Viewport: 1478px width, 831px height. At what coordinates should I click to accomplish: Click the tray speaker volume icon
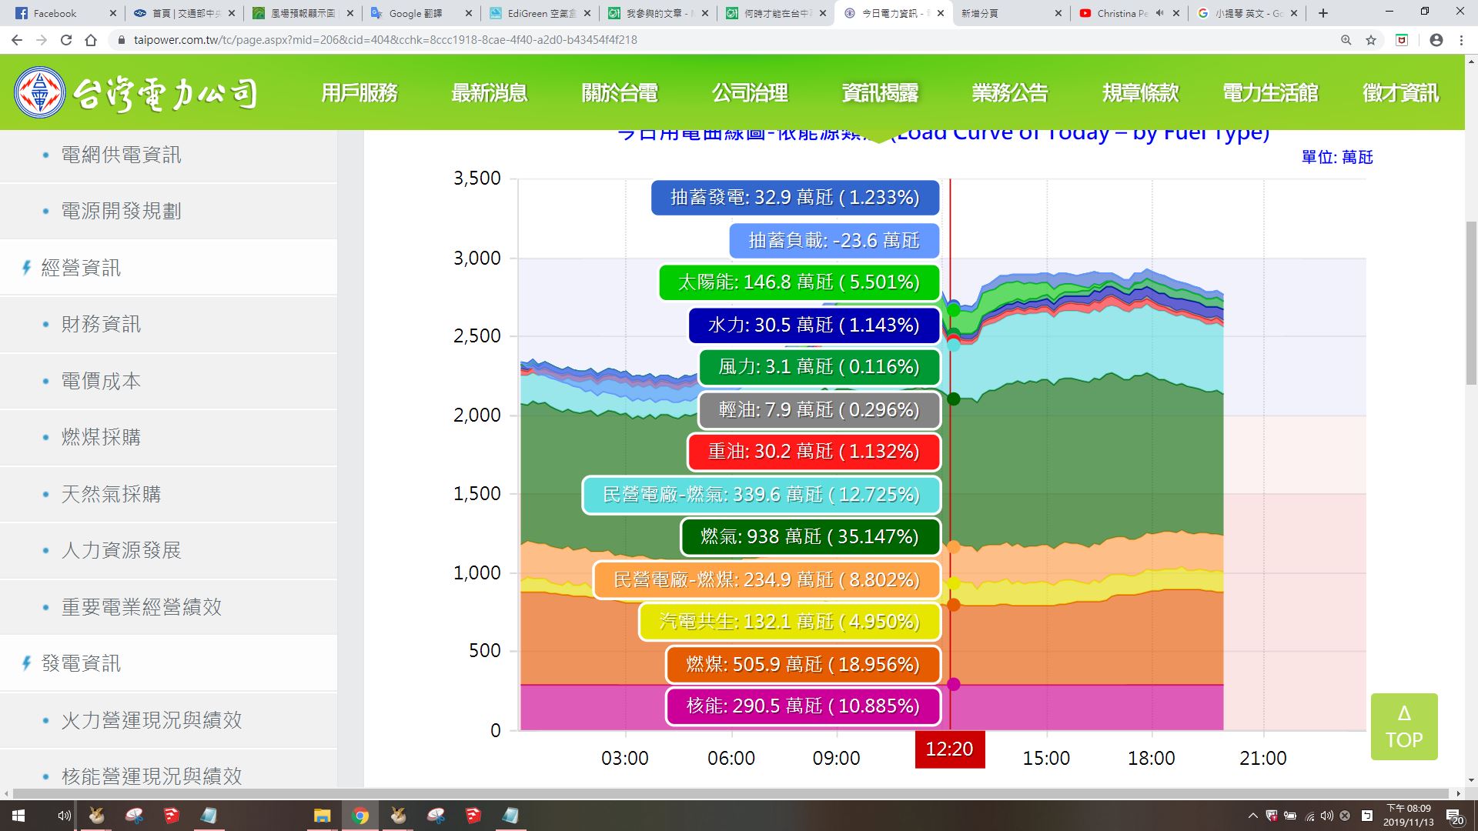click(1326, 816)
